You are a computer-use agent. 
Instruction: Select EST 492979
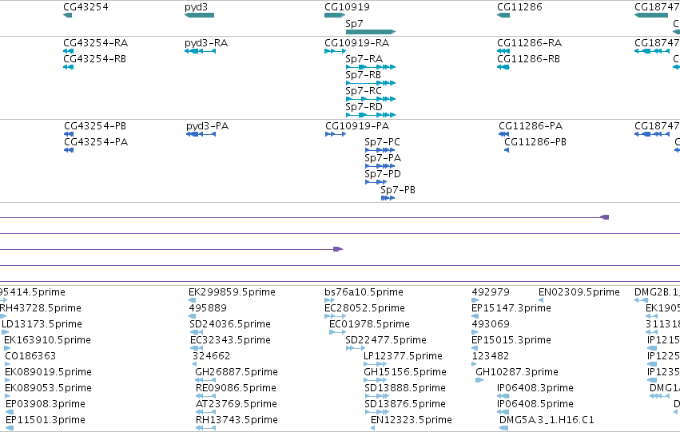(x=491, y=292)
